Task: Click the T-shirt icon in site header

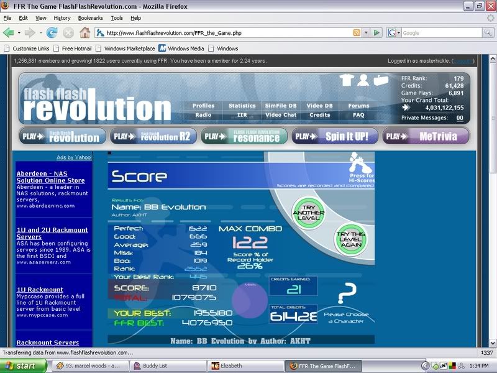Action: (346, 81)
